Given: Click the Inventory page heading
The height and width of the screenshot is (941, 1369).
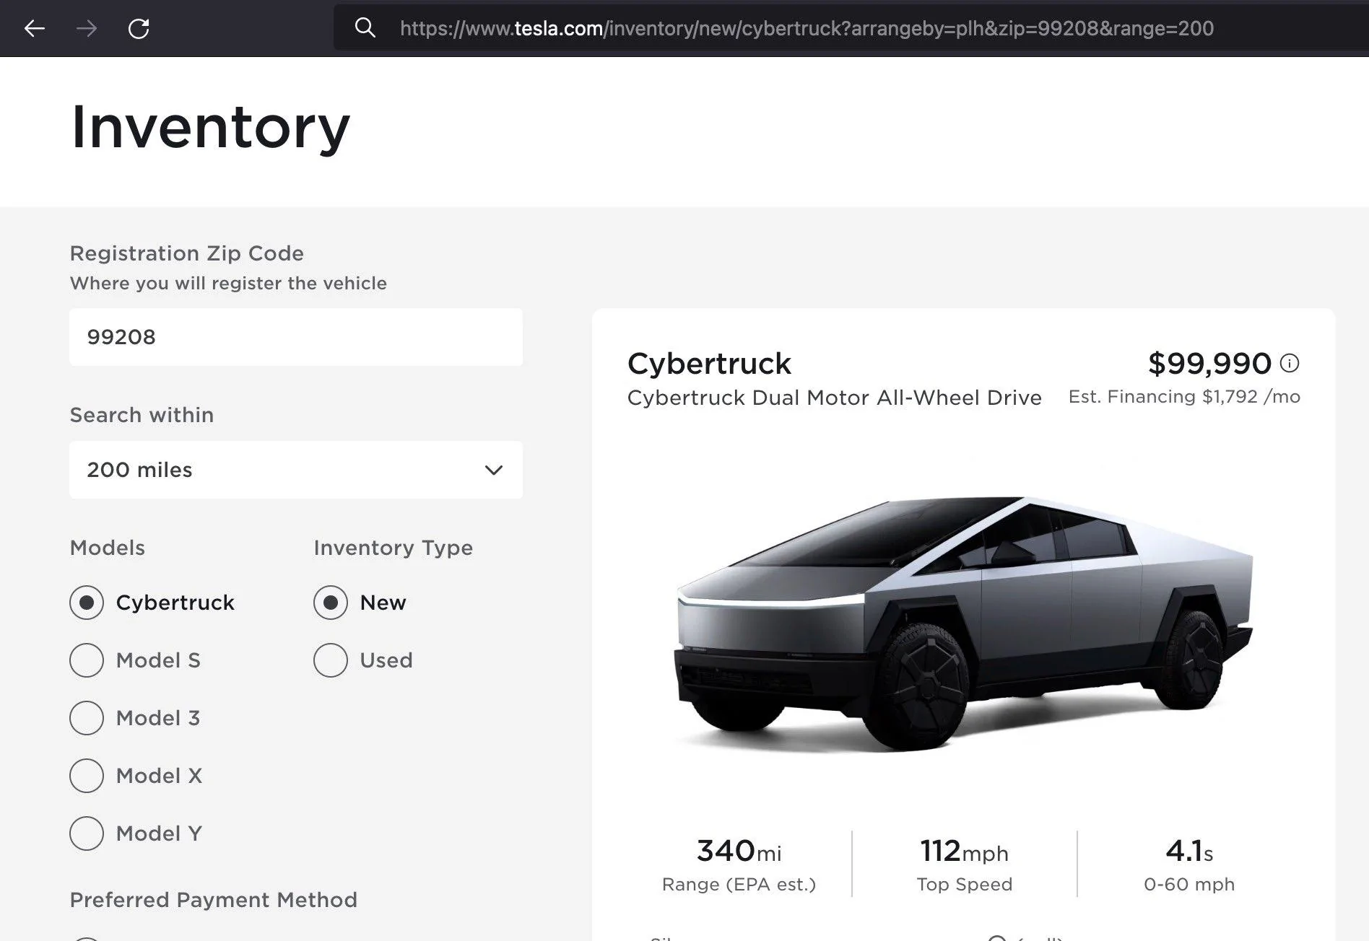Looking at the screenshot, I should click(x=210, y=127).
